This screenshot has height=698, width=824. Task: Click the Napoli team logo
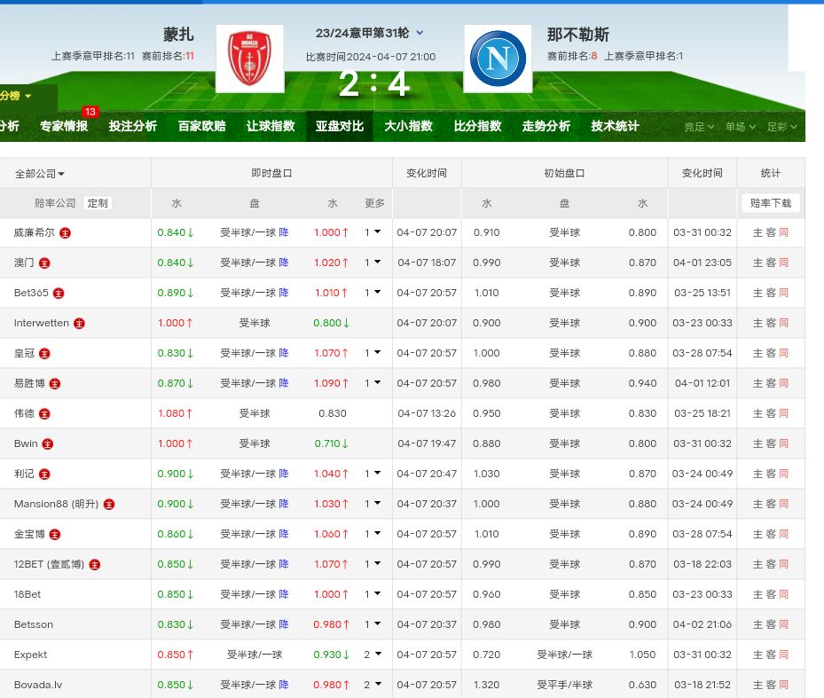[x=498, y=59]
